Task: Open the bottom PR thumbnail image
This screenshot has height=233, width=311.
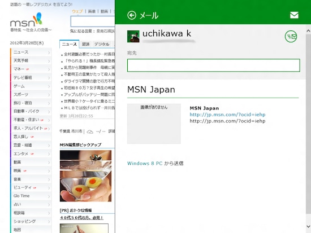Action: point(84,228)
